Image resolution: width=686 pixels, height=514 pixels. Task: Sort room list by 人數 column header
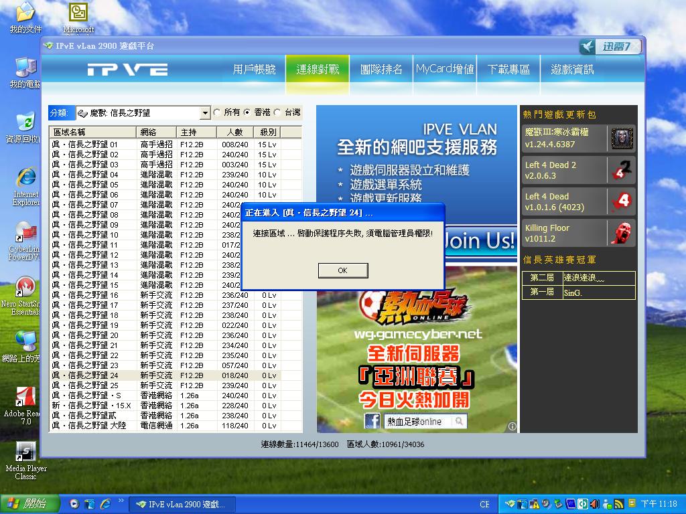pos(234,133)
